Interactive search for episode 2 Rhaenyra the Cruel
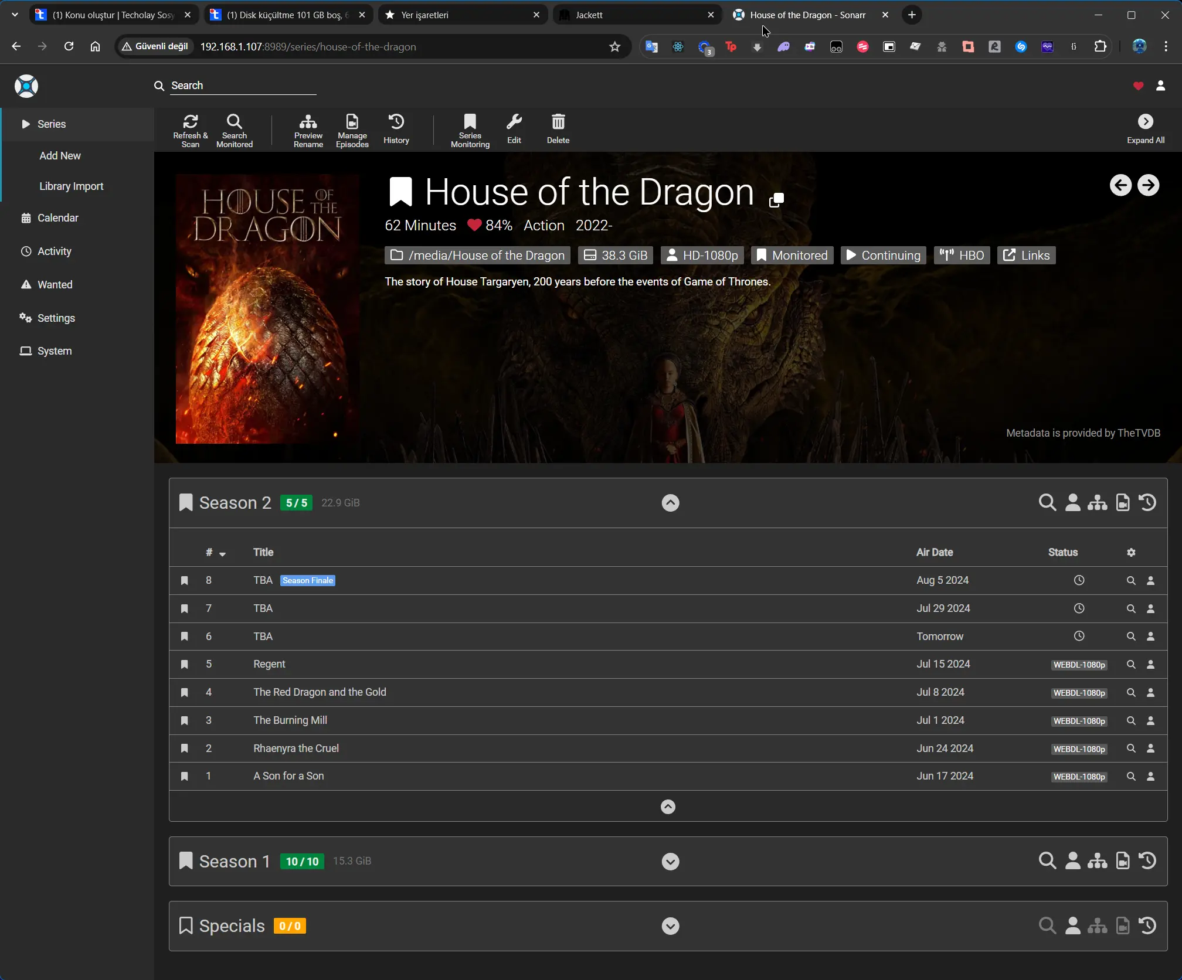This screenshot has width=1182, height=980. coord(1150,748)
